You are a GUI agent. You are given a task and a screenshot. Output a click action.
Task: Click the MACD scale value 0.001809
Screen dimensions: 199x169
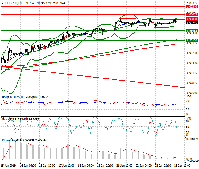coord(192,139)
